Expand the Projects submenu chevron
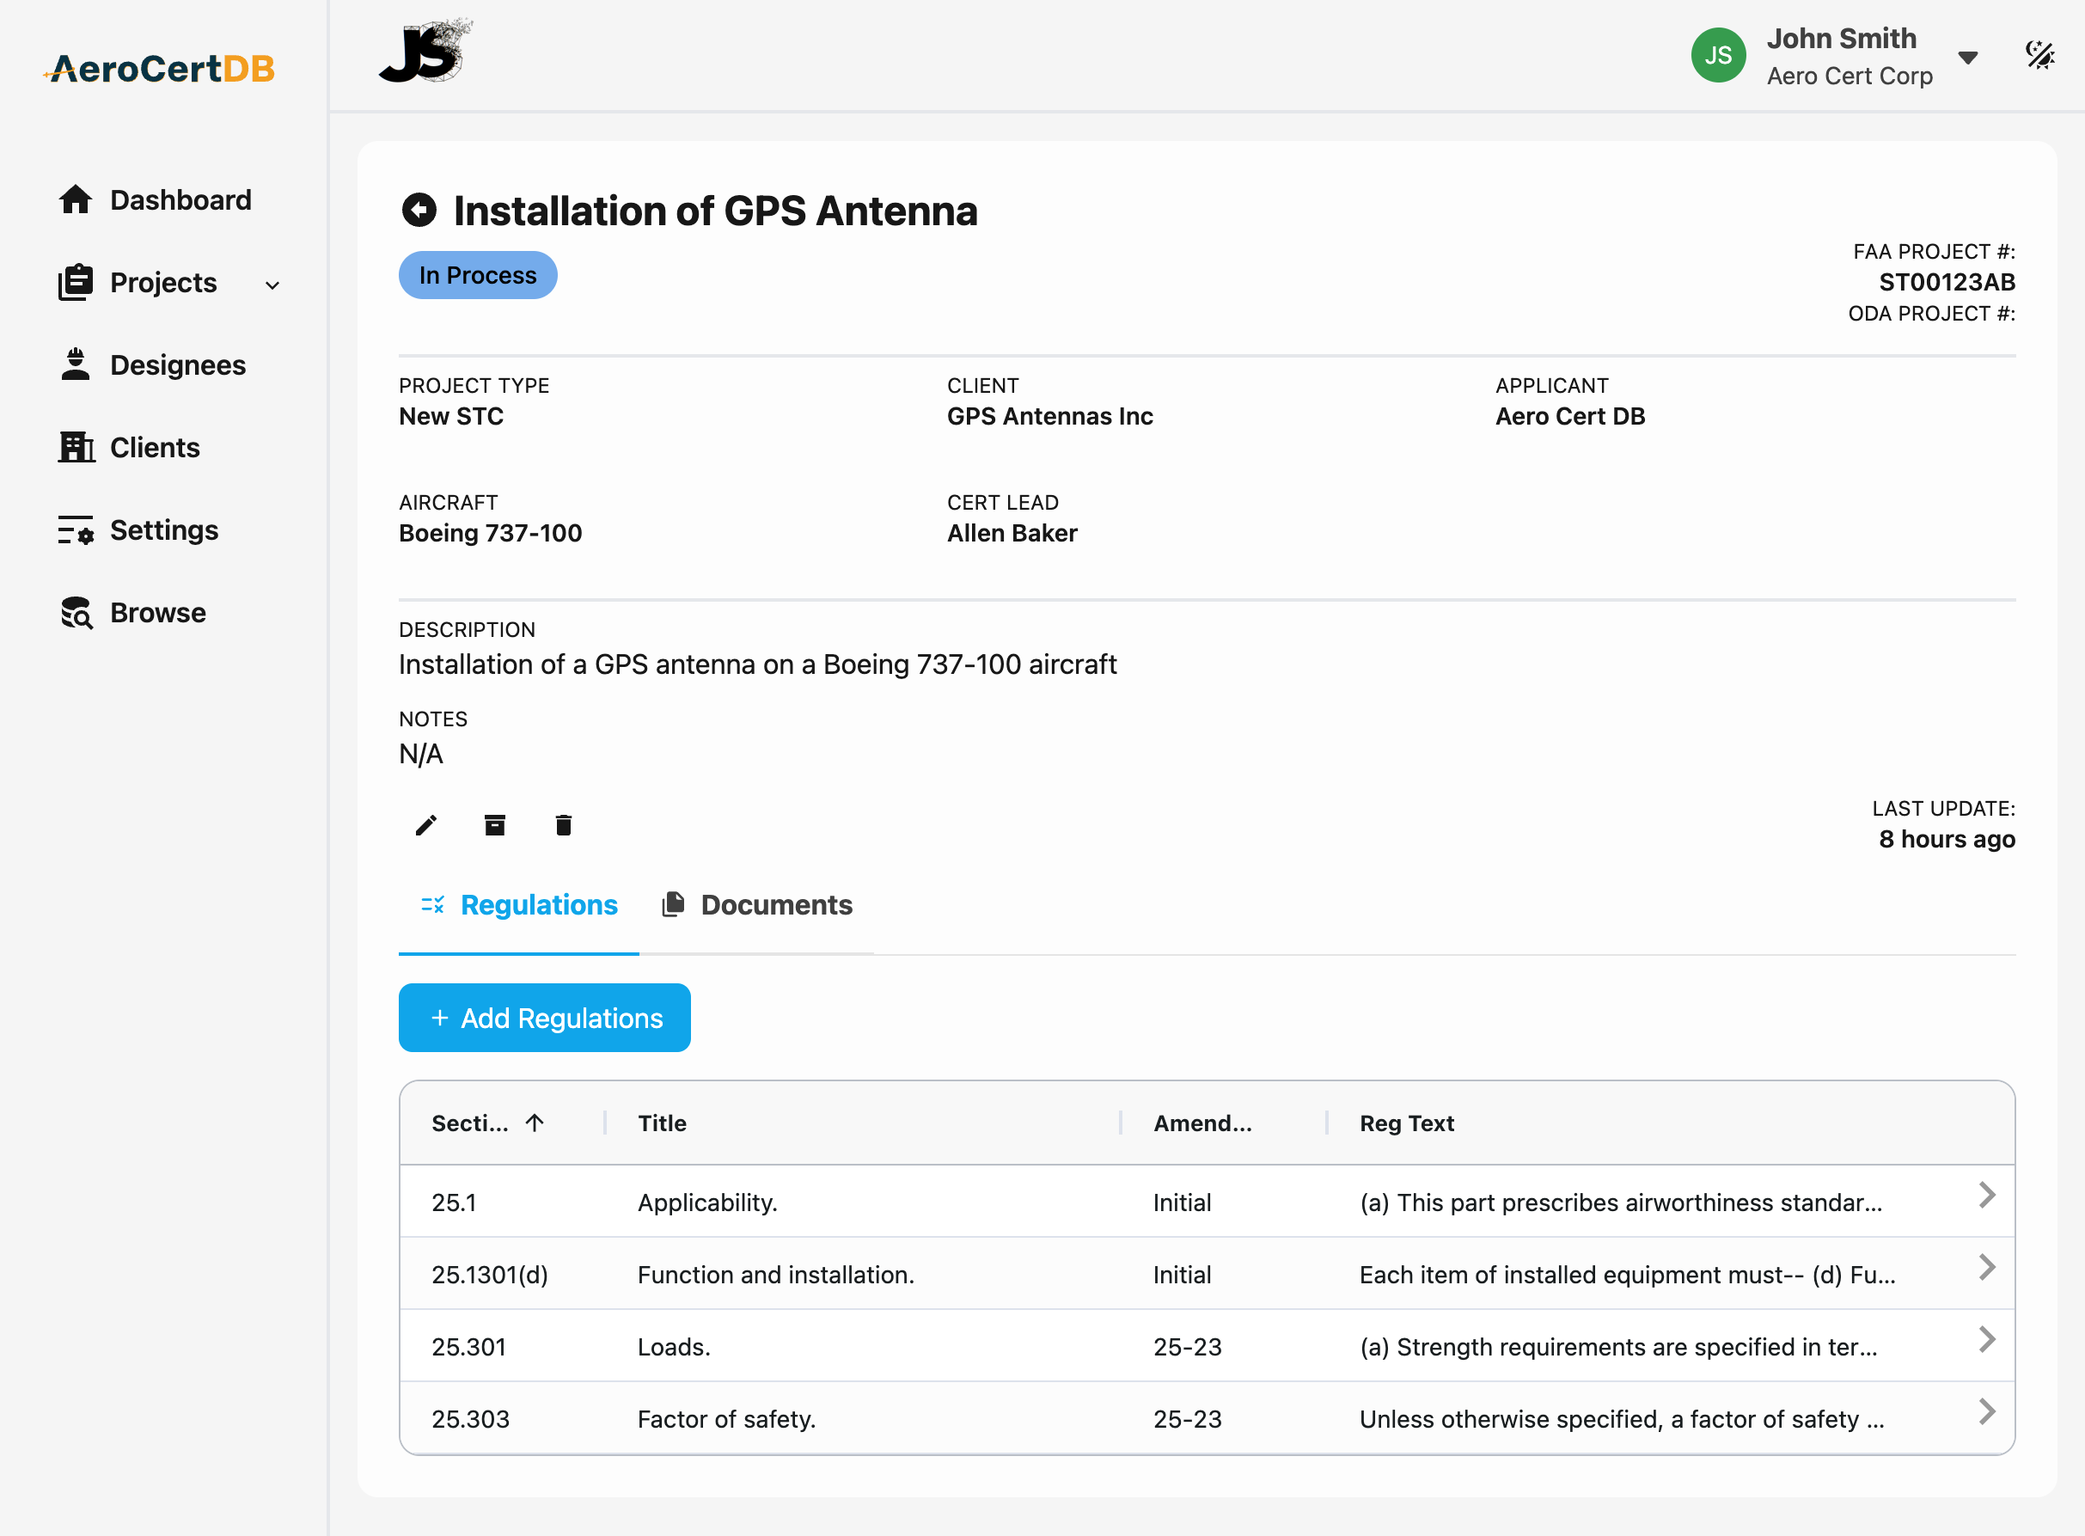Viewport: 2085px width, 1536px height. (x=272, y=285)
